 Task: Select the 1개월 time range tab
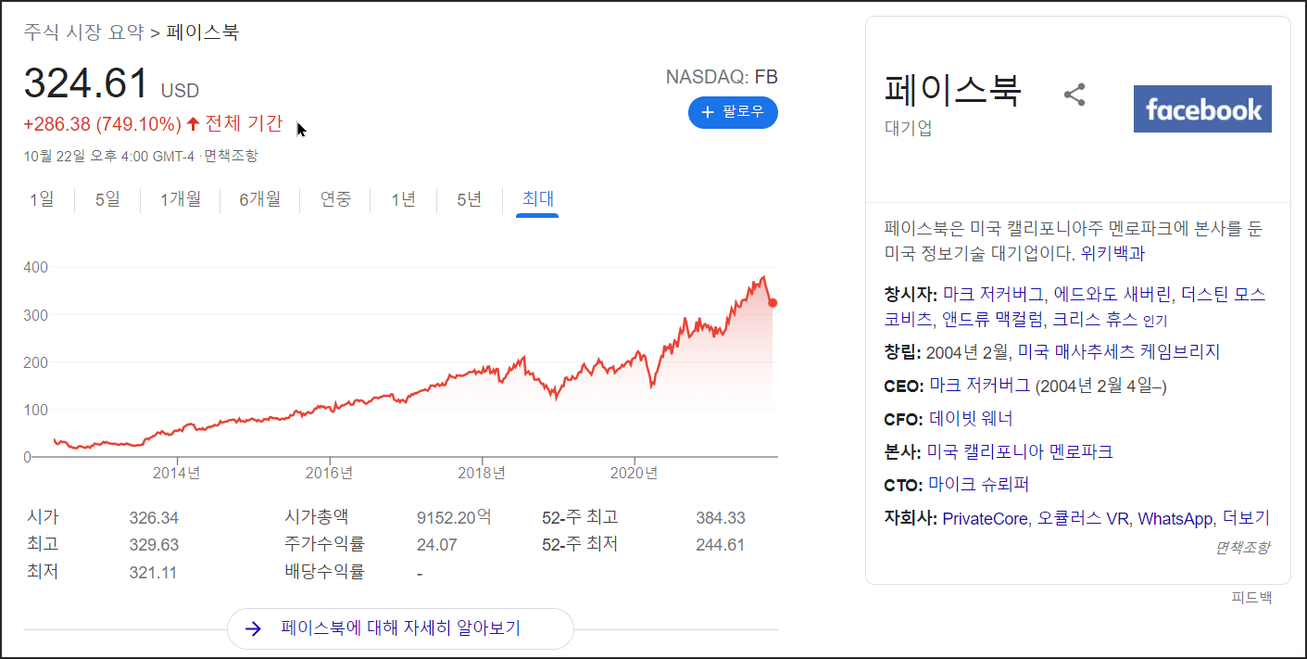tap(181, 198)
